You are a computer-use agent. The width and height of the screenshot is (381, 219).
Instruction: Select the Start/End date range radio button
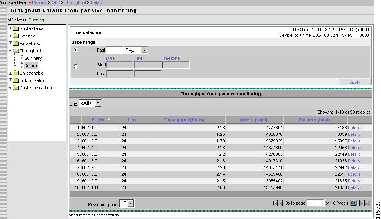pyautogui.click(x=76, y=66)
